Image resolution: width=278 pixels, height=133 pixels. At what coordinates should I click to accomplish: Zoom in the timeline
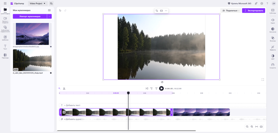pyautogui.click(x=252, y=126)
